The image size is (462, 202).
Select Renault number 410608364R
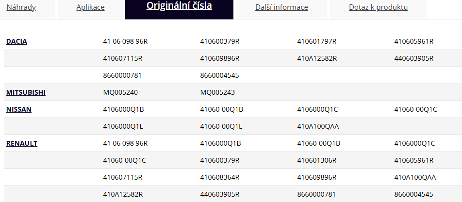(x=219, y=177)
